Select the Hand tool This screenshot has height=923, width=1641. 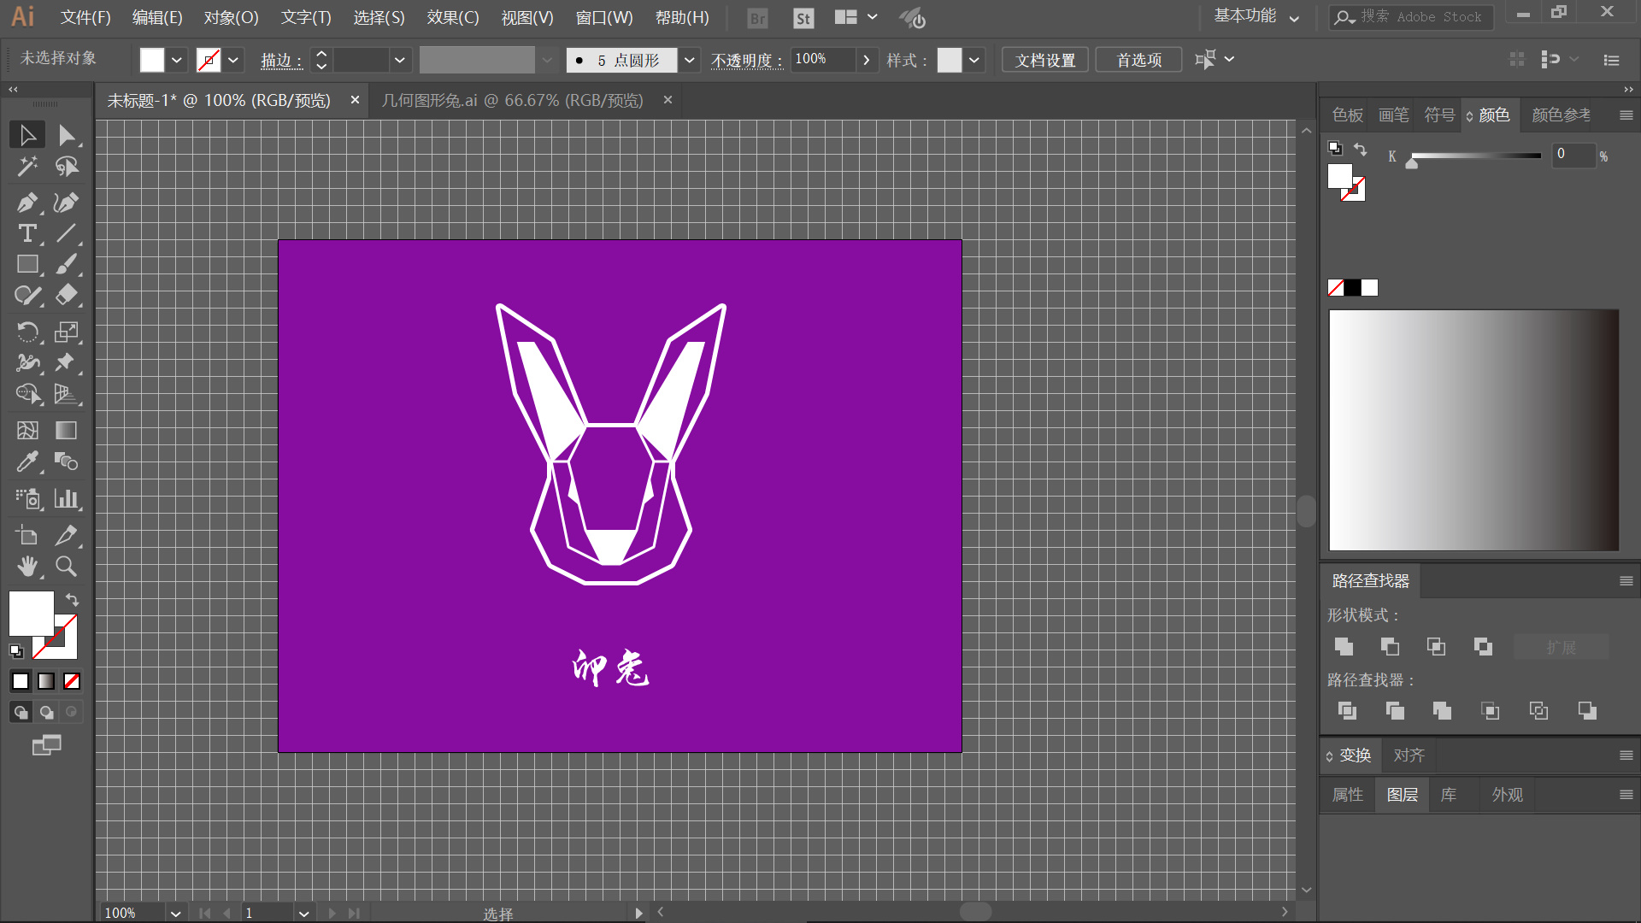click(26, 567)
